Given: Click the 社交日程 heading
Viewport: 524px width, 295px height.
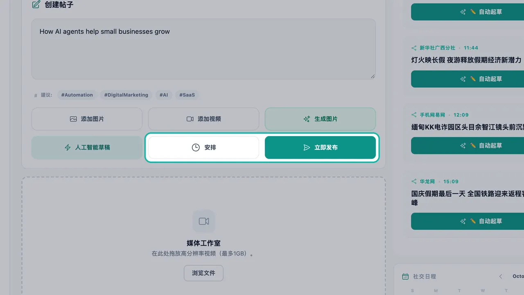Looking at the screenshot, I should pyautogui.click(x=425, y=277).
